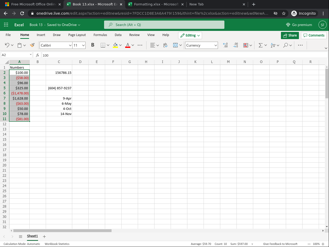Bookmark this page with star icon
Image resolution: width=329 pixels, height=247 pixels.
tap(284, 13)
